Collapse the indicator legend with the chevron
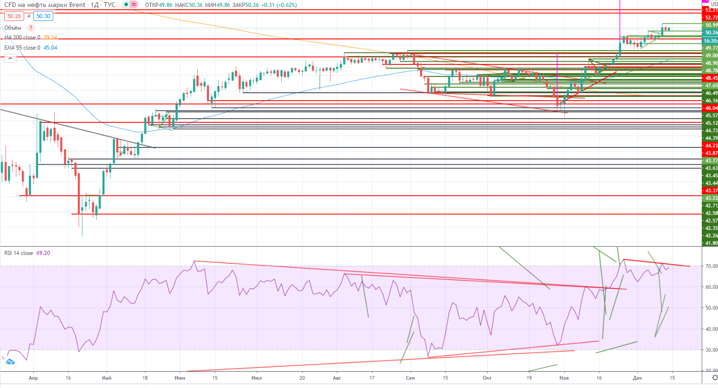Screen dimensions: 718x388 pyautogui.click(x=10, y=58)
